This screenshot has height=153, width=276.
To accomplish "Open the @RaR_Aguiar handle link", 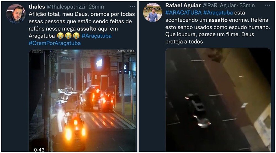I will 219,6.
